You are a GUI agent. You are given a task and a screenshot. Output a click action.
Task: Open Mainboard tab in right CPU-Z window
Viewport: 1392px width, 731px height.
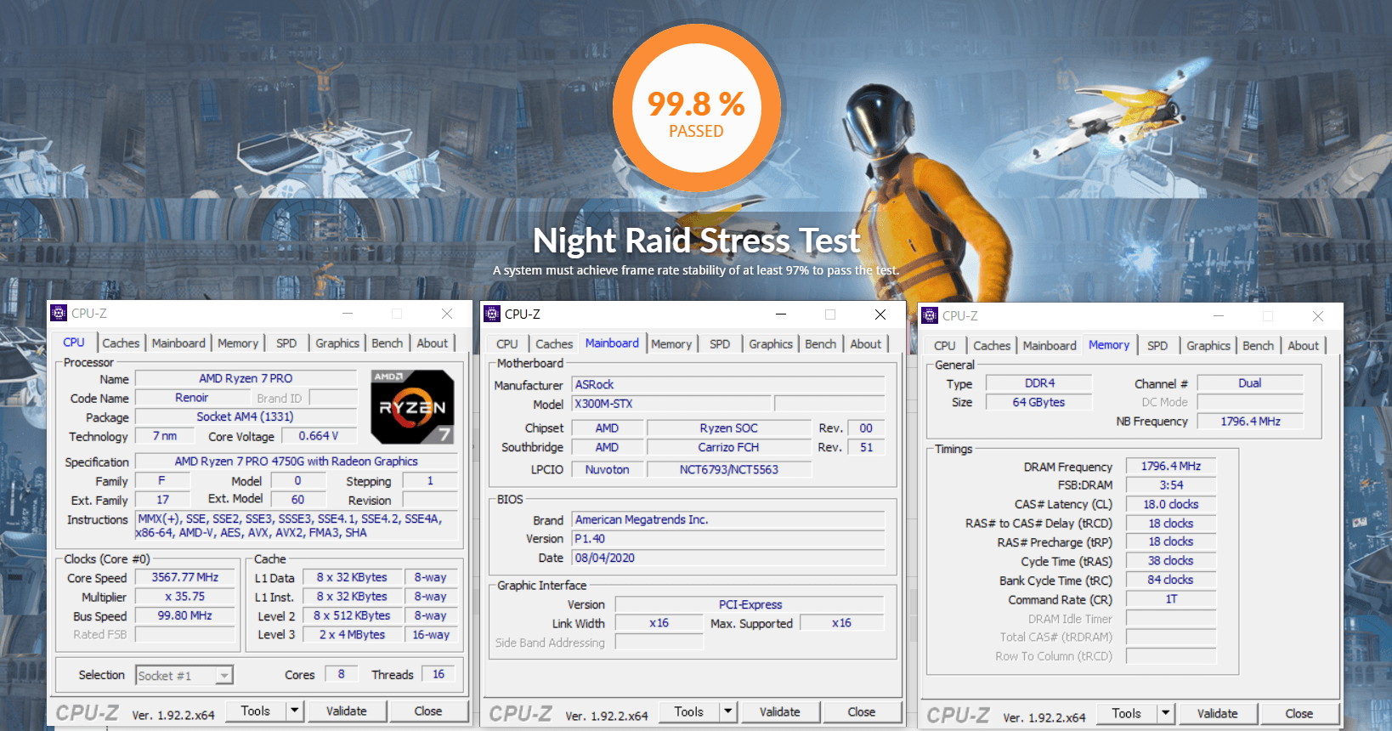[x=1050, y=345]
